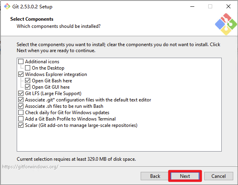This screenshot has width=238, height=185.
Task: Click the Git logo icon in title bar
Action: tap(7, 6)
